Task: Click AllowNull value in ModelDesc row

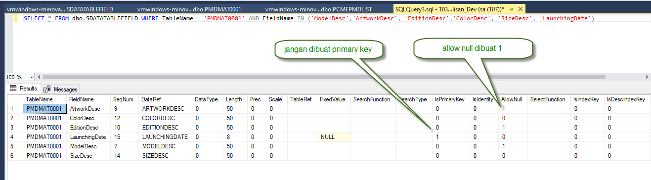Action: coord(513,146)
